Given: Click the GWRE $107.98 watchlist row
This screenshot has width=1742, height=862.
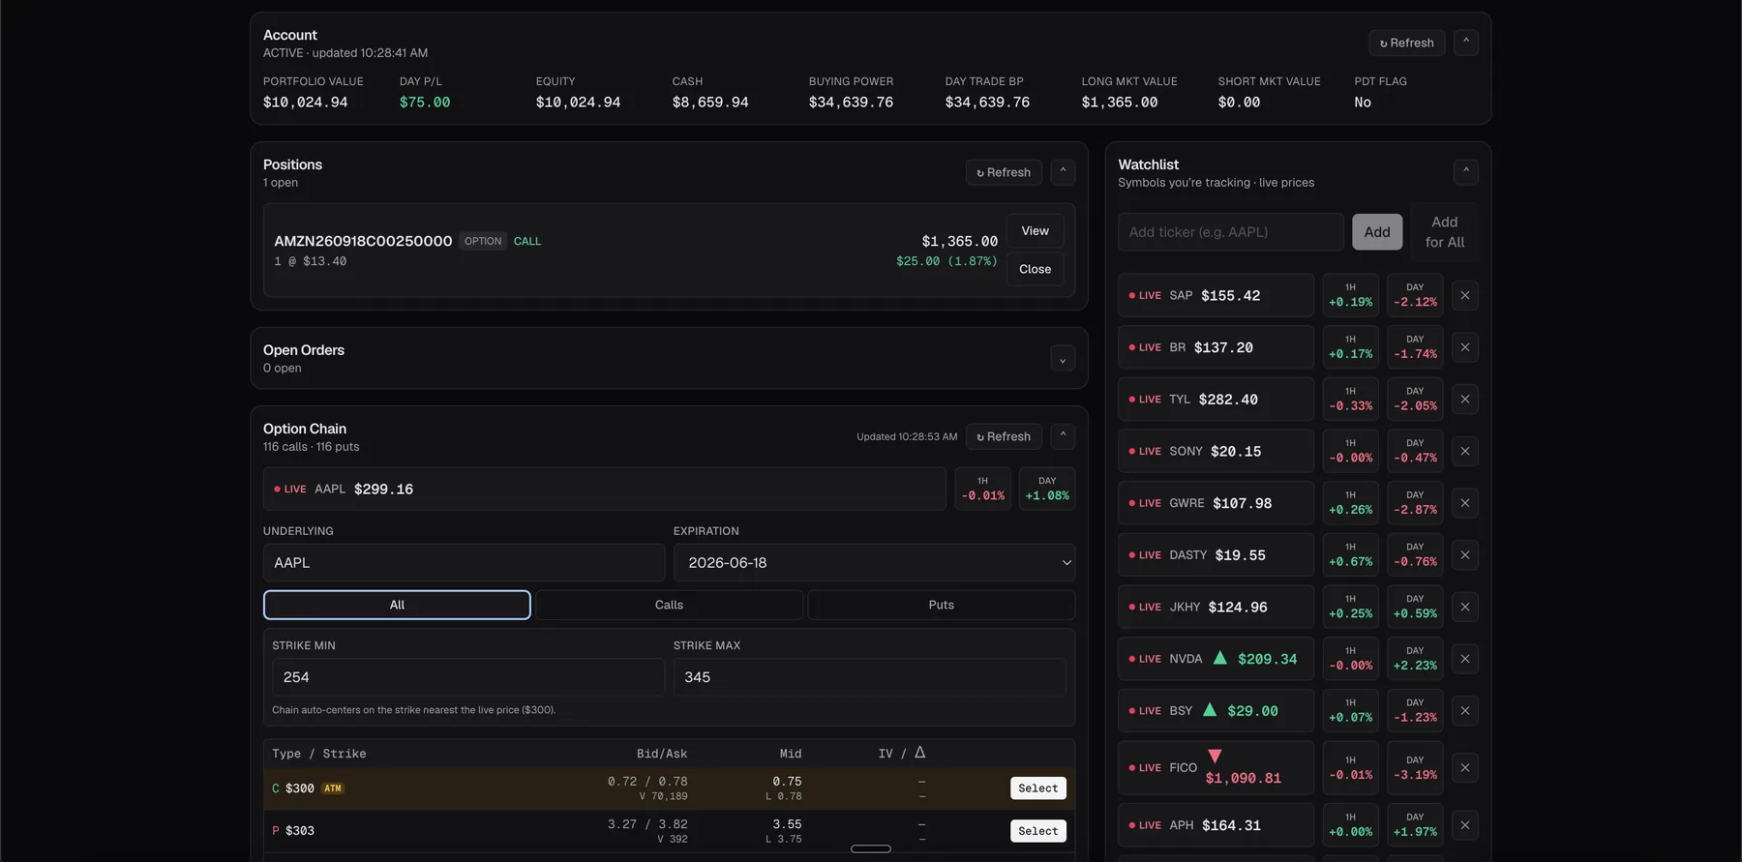Looking at the screenshot, I should [1216, 503].
